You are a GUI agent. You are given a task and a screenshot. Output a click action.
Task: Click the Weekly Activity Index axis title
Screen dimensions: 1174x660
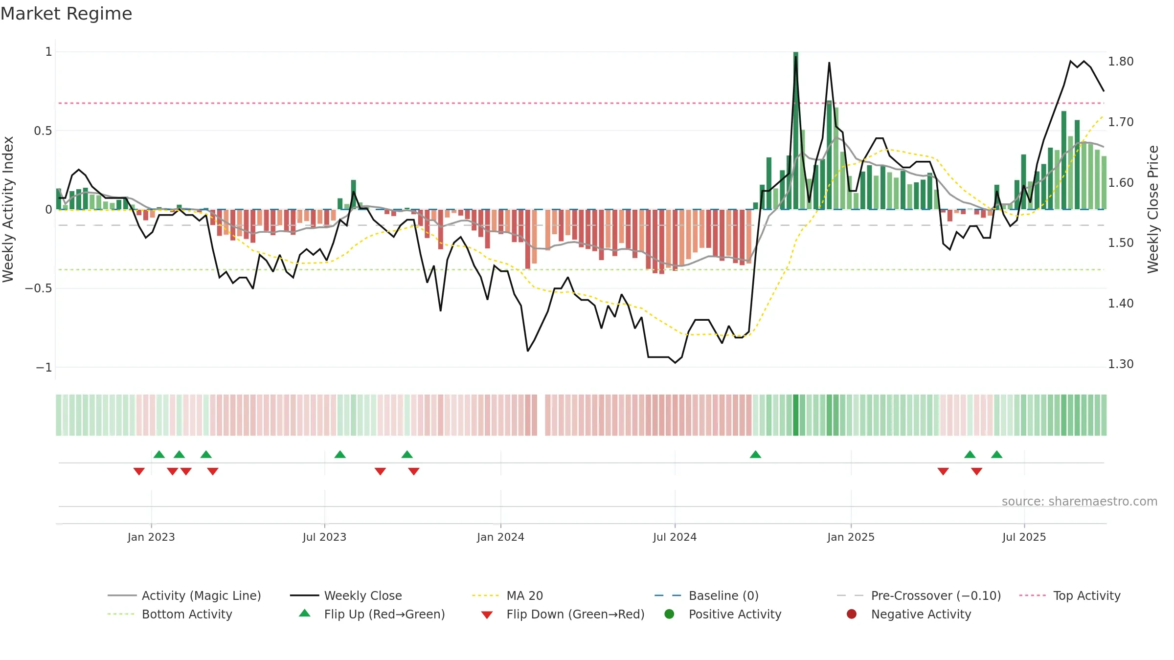click(8, 209)
